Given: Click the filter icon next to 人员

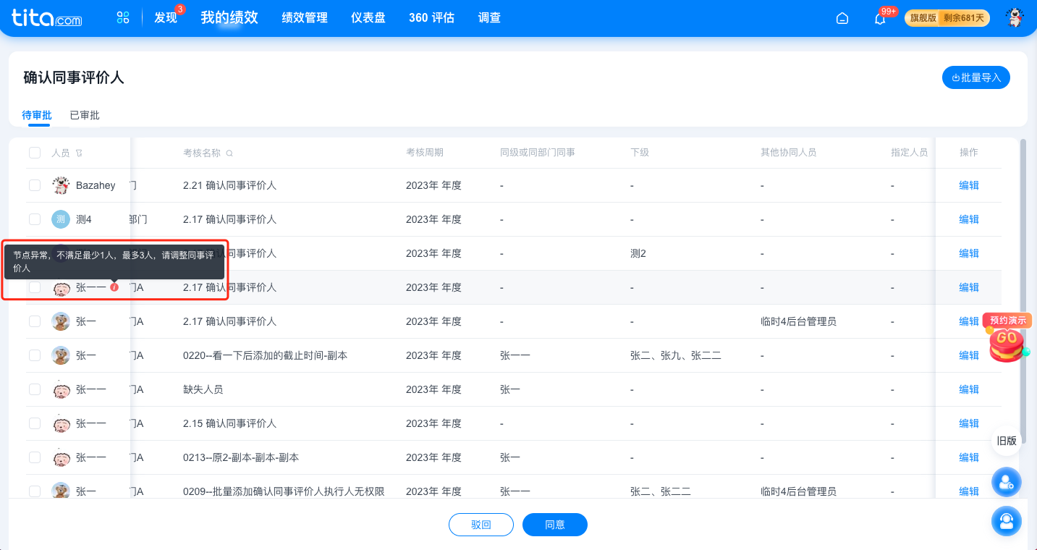Looking at the screenshot, I should coord(79,153).
